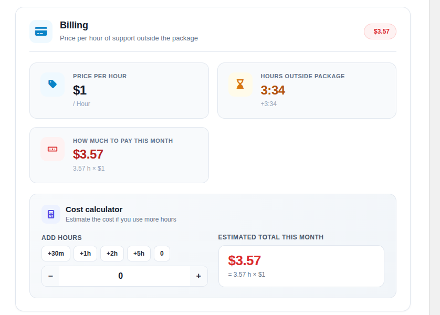This screenshot has width=440, height=315.
Task: Click the hourglass icon
Action: tap(240, 84)
